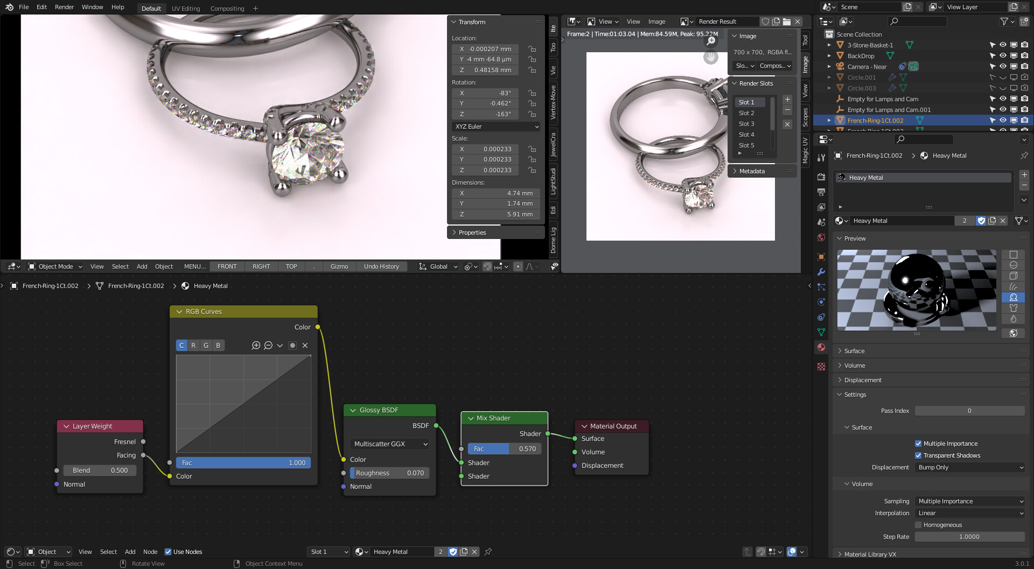Switch to the Compositing workspace tab
Screen dimensions: 1034x569
[x=227, y=8]
